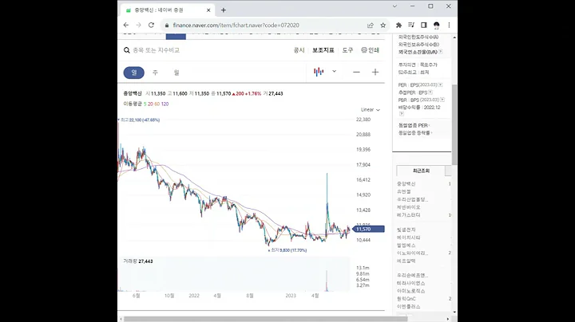Open the tab search chevron
Image resolution: width=575 pixels, height=322 pixels.
click(x=395, y=6)
